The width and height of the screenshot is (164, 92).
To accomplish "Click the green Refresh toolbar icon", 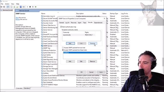I will tap(14, 7).
